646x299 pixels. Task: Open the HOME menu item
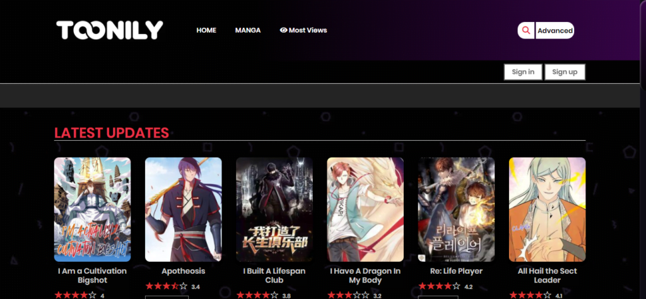(x=206, y=30)
